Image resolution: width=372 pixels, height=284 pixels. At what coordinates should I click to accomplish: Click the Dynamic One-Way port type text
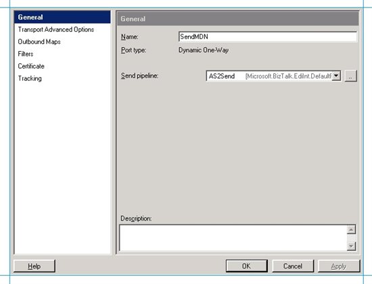tap(204, 50)
